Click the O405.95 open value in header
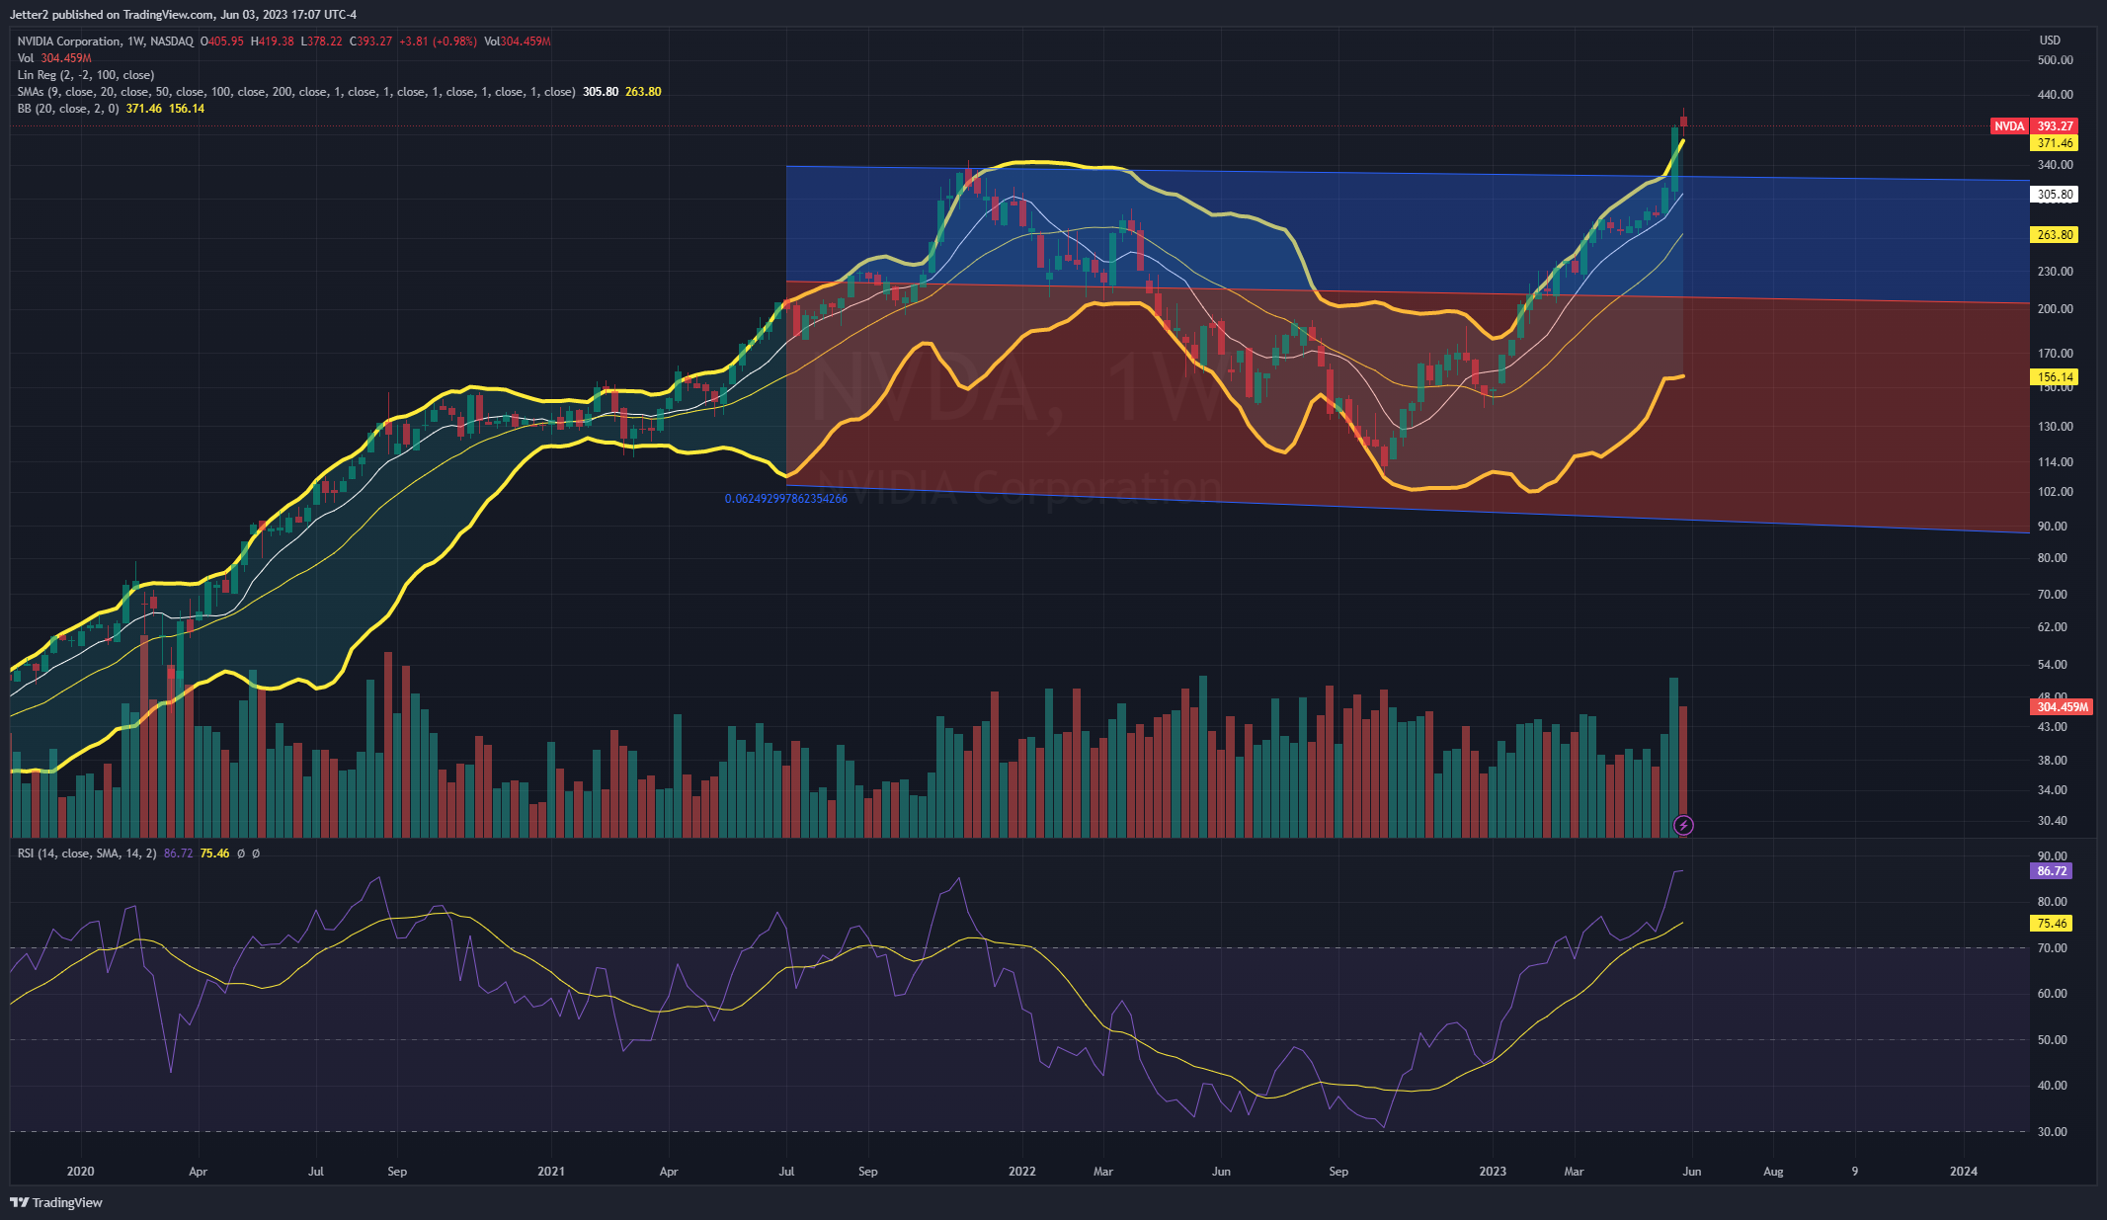2107x1220 pixels. 222,41
